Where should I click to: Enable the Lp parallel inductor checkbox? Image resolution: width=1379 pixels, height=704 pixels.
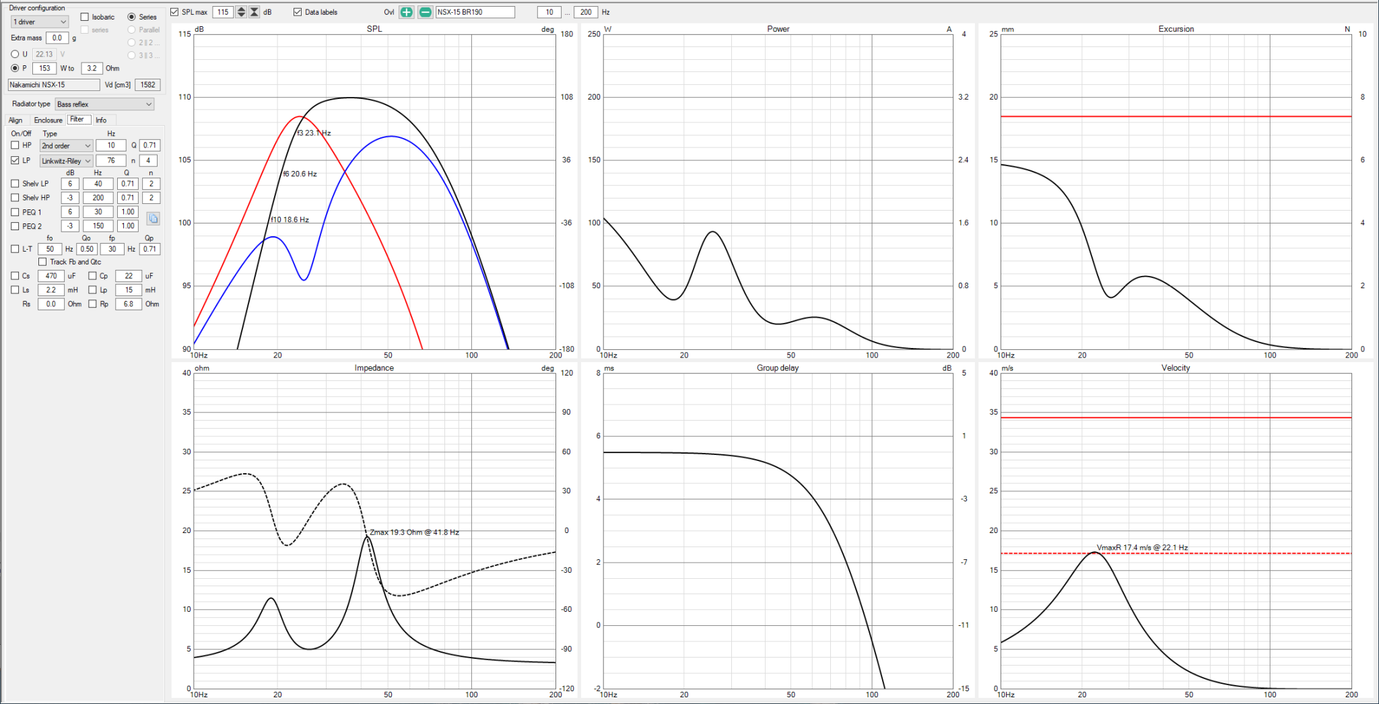[x=93, y=290]
